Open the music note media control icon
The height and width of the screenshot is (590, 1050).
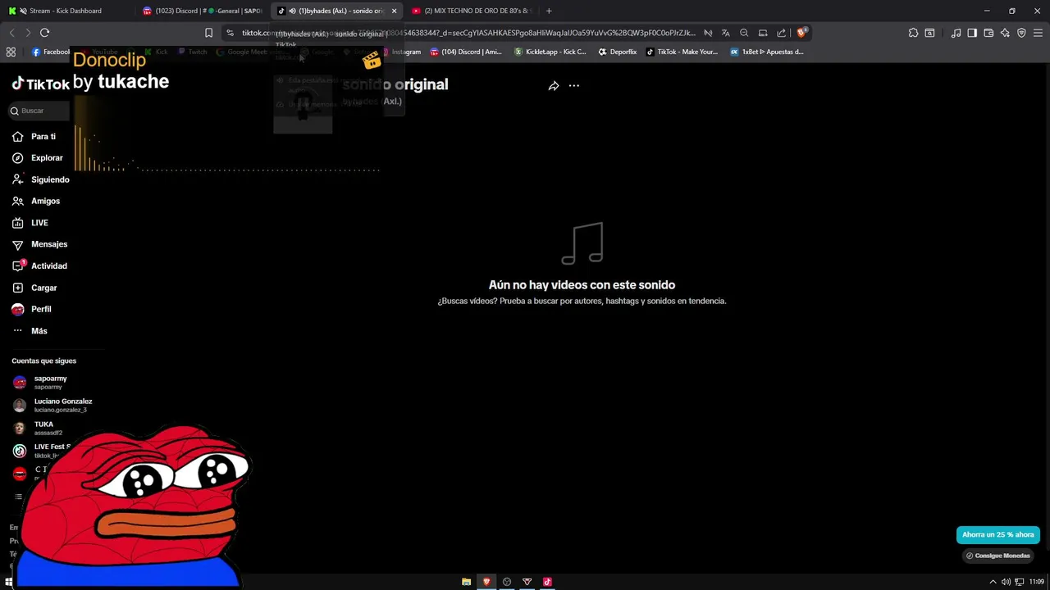point(956,33)
